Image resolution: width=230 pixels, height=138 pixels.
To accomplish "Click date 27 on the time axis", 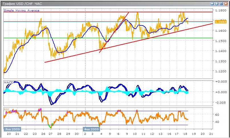I will coord(50,134).
